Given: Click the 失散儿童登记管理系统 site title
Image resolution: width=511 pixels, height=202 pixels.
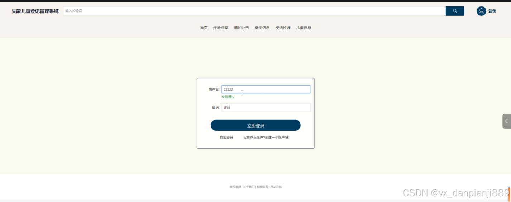Looking at the screenshot, I should coord(35,11).
